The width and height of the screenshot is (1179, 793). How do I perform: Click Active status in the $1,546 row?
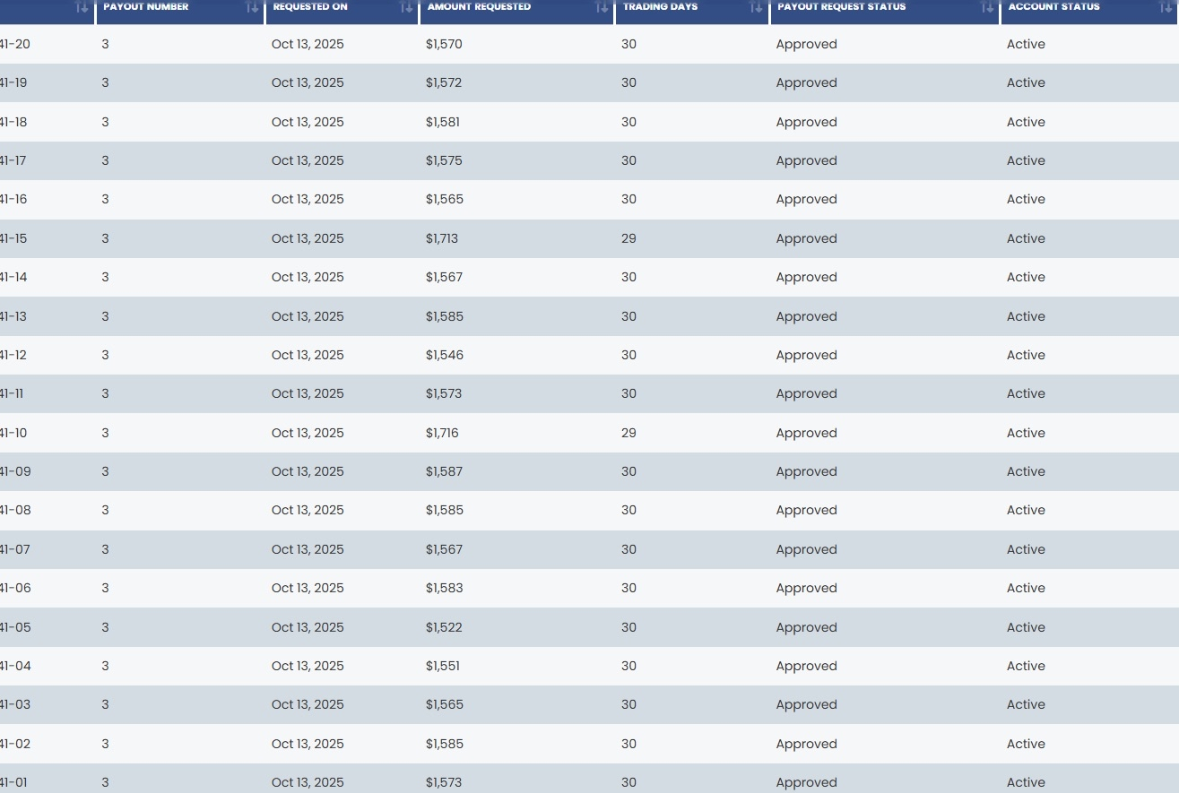tap(1026, 355)
